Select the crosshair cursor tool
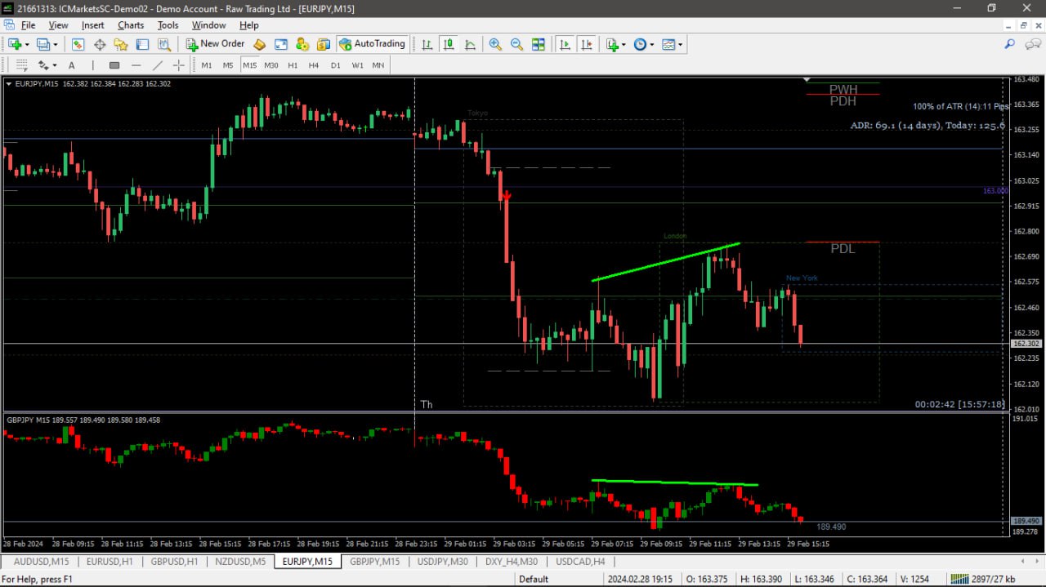 click(x=178, y=65)
